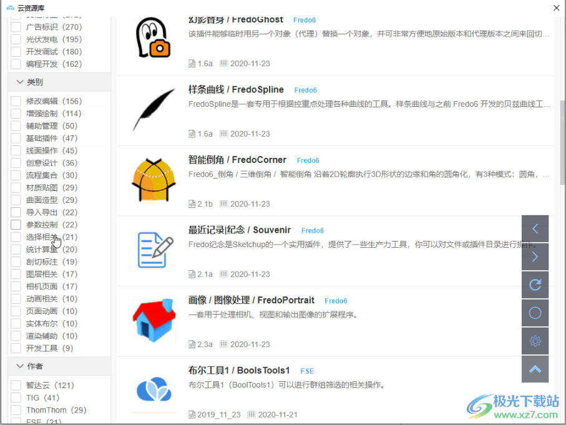Open the BoolsTools1 cloud icon
This screenshot has width=566, height=425.
coord(154,389)
